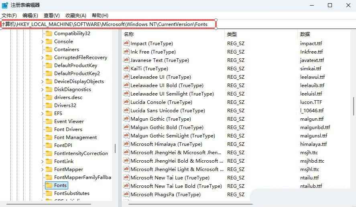Click the key tree horizontal scrollbar
The width and height of the screenshot is (356, 207).
(x=49, y=204)
